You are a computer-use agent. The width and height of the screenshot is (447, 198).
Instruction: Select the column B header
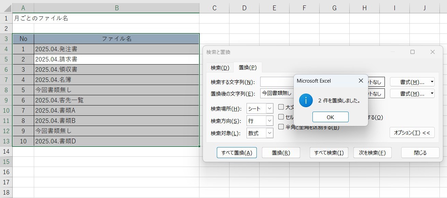(116, 8)
